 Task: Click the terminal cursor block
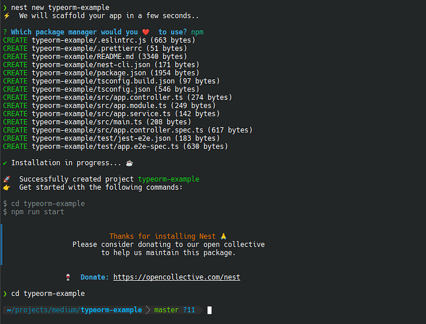tap(209, 310)
